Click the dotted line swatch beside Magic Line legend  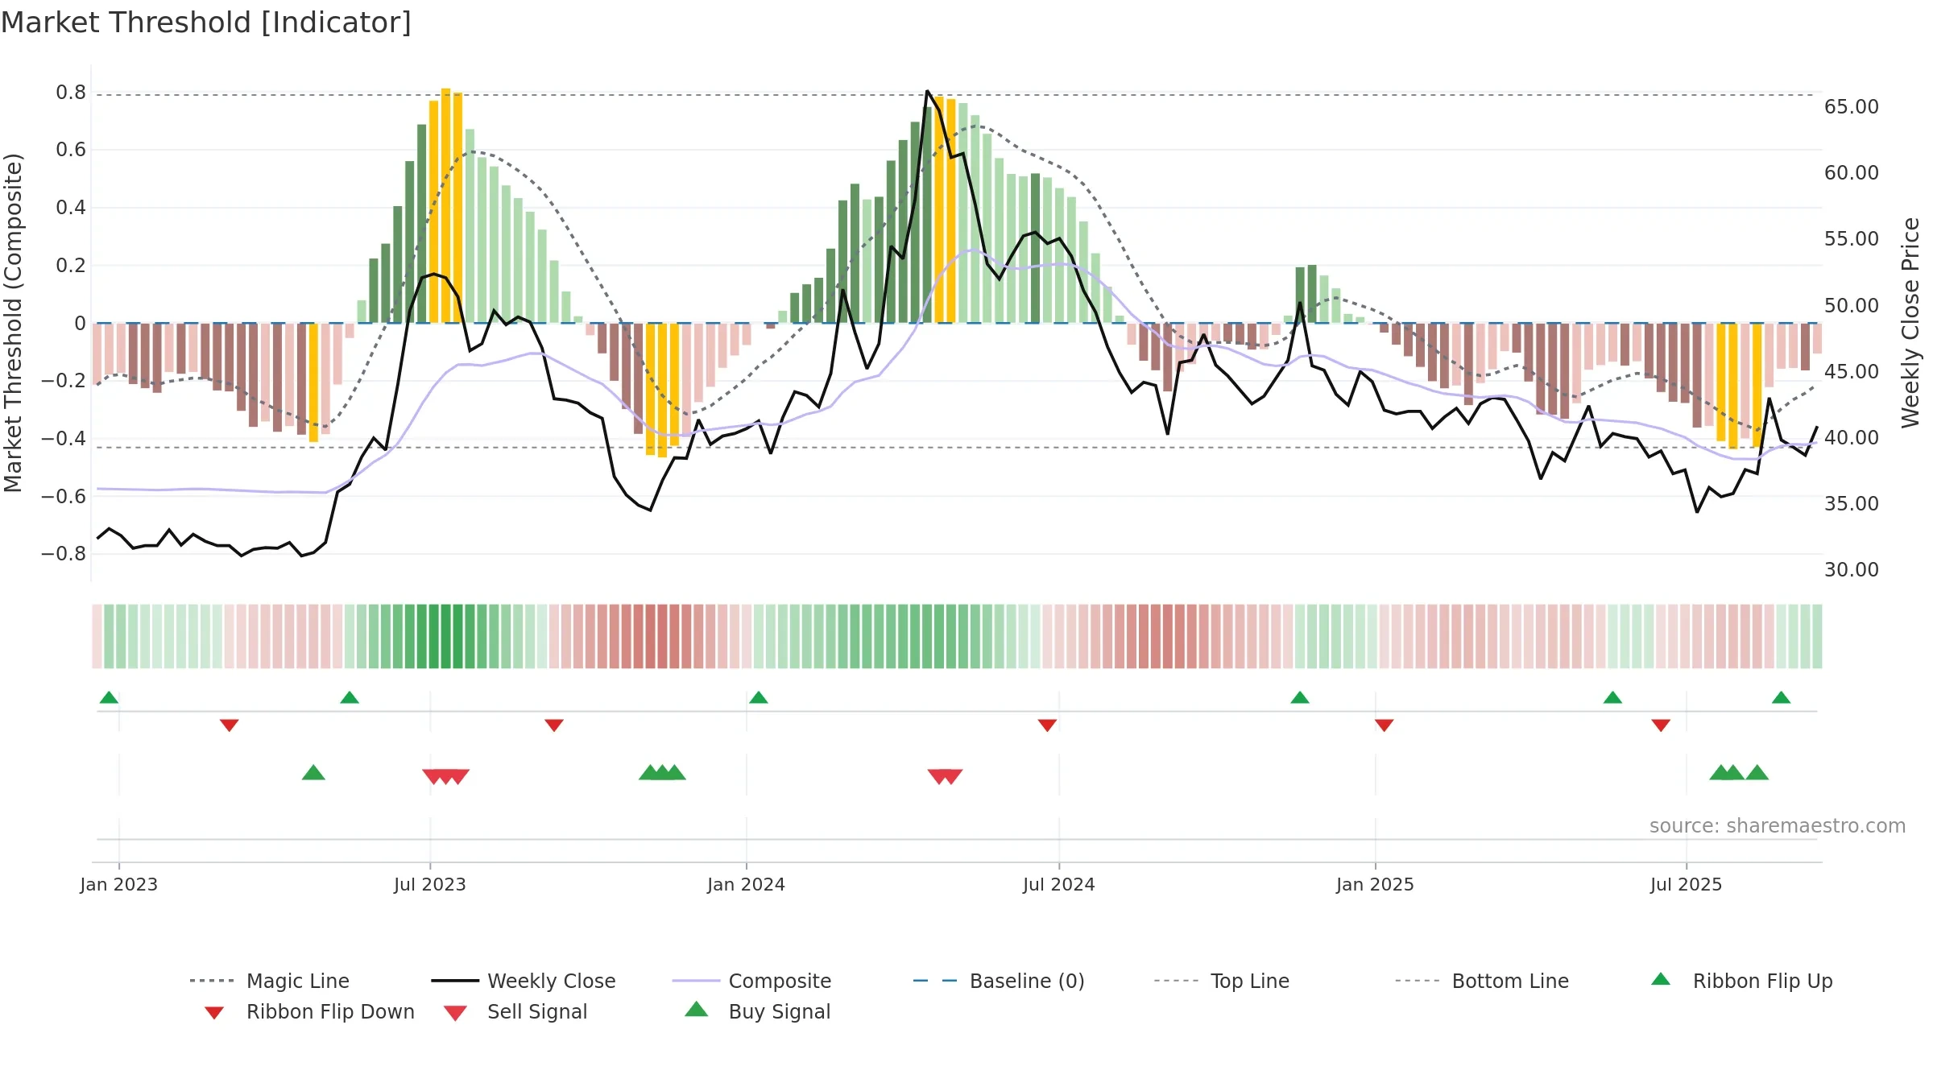(213, 982)
